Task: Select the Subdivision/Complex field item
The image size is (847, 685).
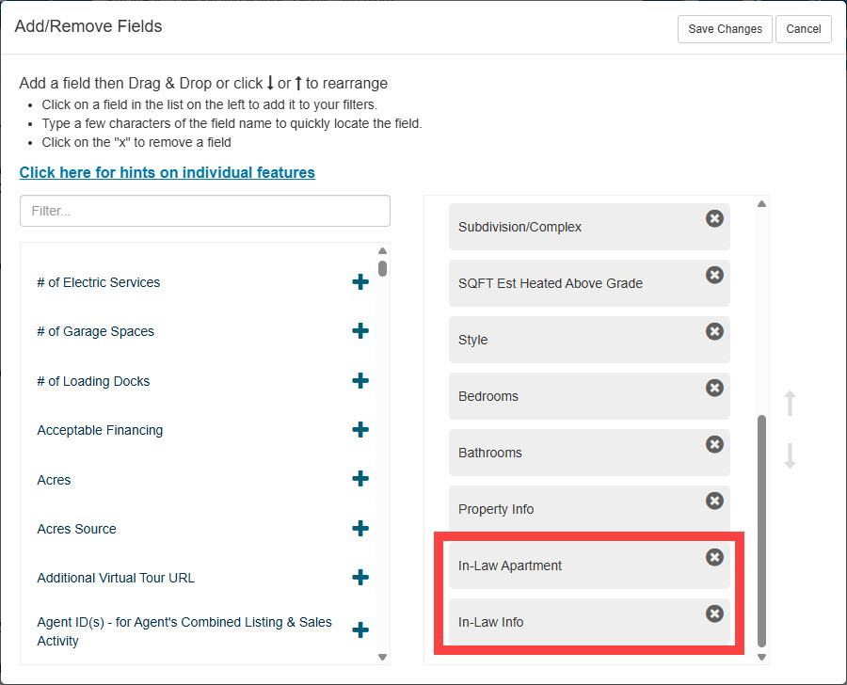Action: pyautogui.click(x=589, y=227)
